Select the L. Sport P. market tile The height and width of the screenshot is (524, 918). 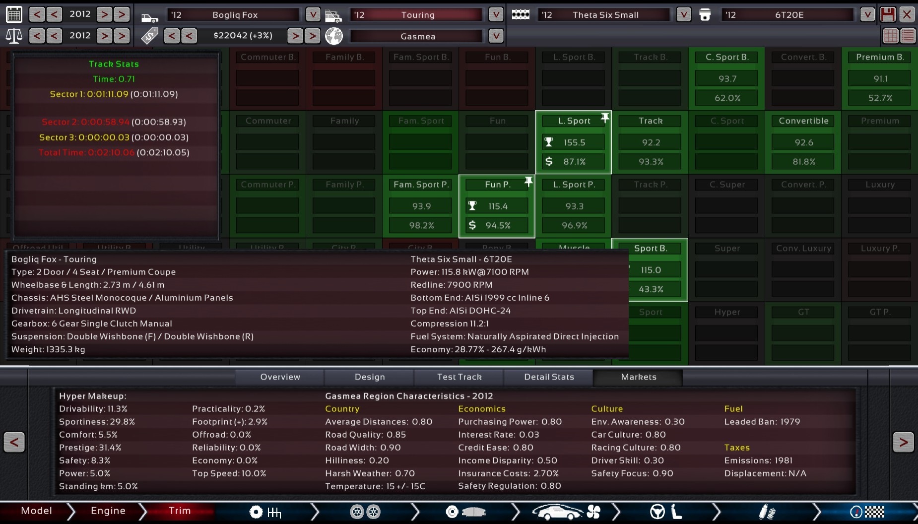pos(574,206)
